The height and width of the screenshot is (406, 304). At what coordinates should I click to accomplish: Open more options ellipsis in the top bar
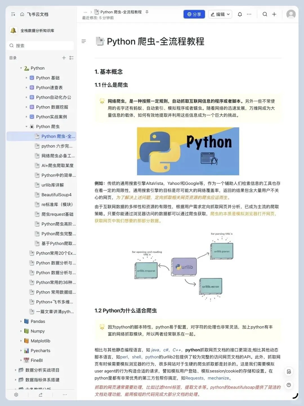click(249, 14)
